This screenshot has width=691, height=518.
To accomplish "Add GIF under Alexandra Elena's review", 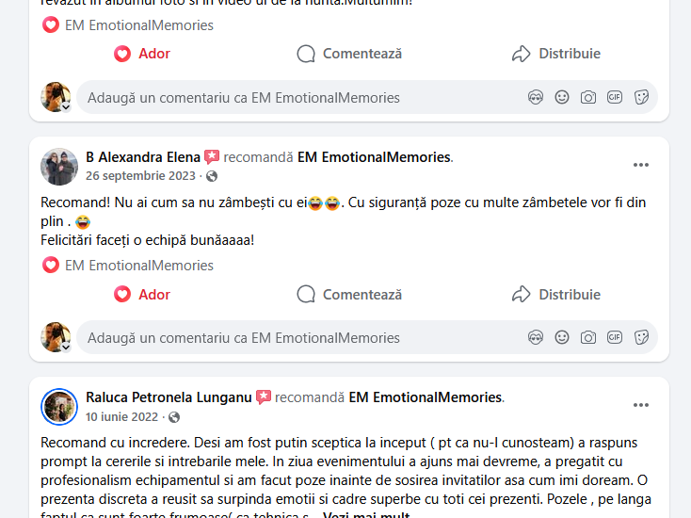I will pyautogui.click(x=615, y=337).
